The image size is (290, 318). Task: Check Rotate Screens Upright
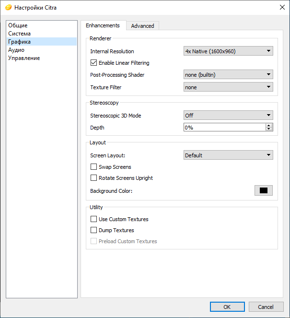[x=93, y=177]
